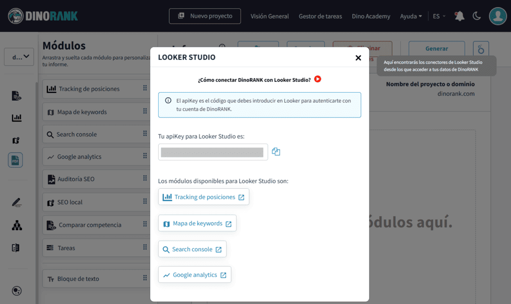Open Mapa de keywords Looker connector
Viewport: 511px width, 304px height.
(197, 223)
